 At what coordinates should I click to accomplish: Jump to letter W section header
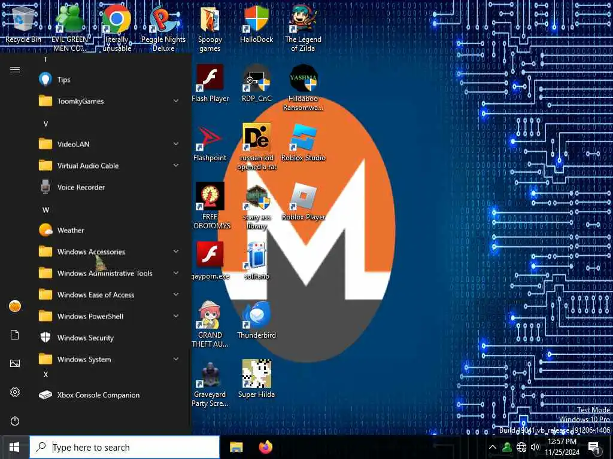click(45, 210)
